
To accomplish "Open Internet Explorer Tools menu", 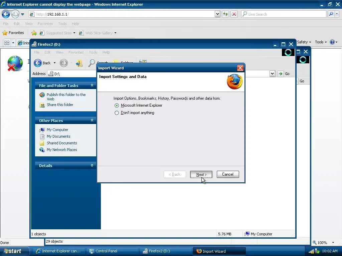I will (62, 24).
